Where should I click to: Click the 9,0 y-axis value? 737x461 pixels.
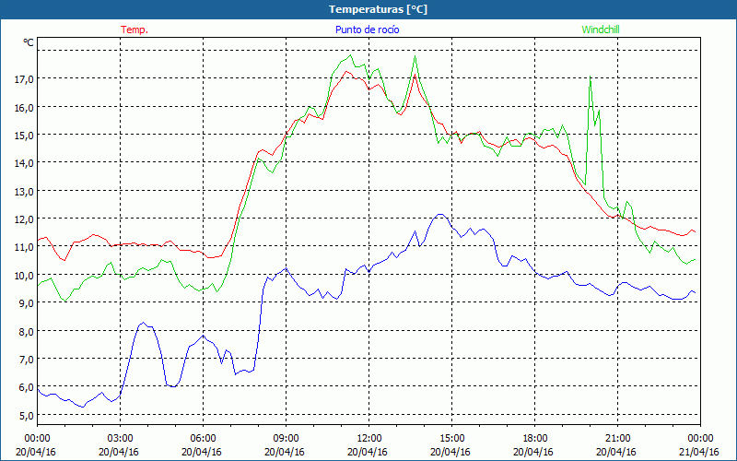pyautogui.click(x=27, y=303)
